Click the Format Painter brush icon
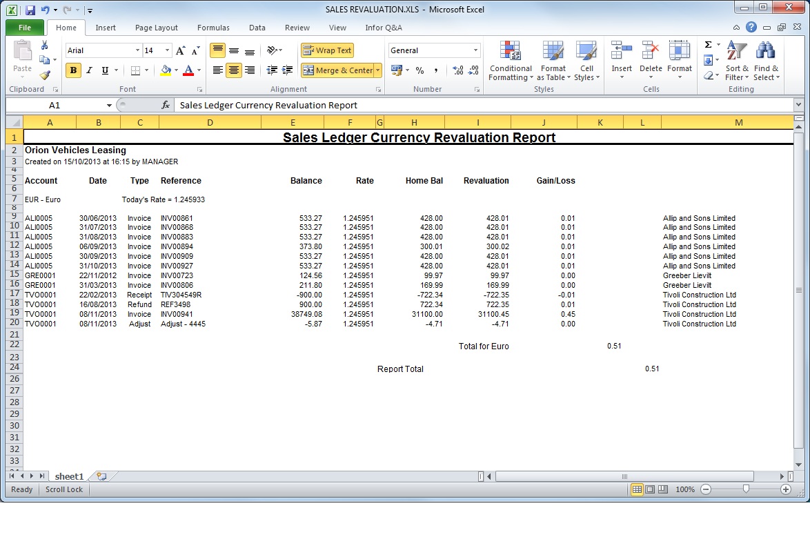Screen dimensions: 810x548 click(x=44, y=75)
